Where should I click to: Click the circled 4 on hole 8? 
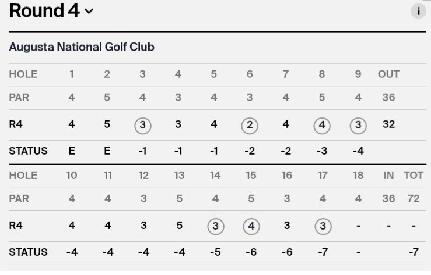(x=322, y=126)
